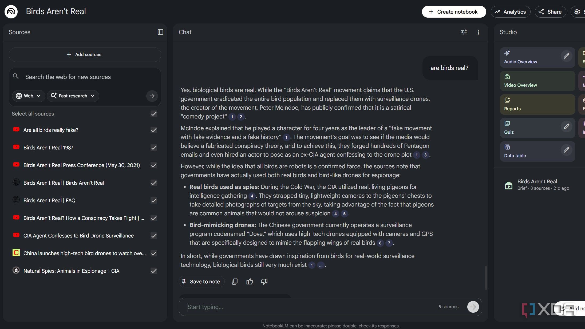585x329 pixels.
Task: Open chat three-dot options menu
Action: pyautogui.click(x=479, y=32)
